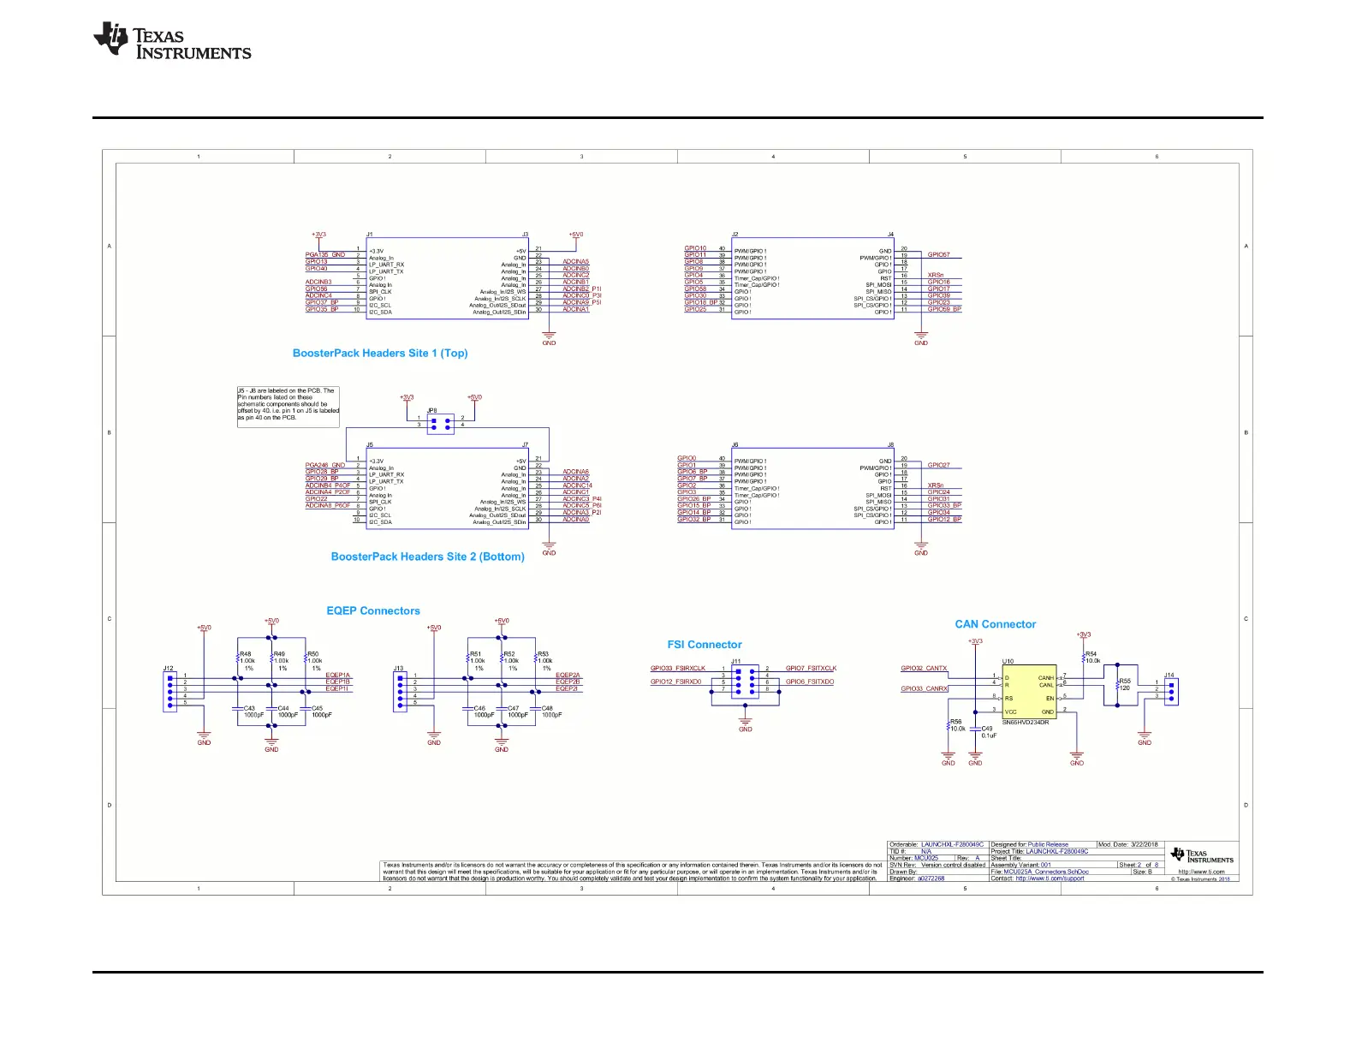This screenshot has width=1356, height=1048.
Task: Click the J11 FSI header symbol
Action: [x=745, y=682]
